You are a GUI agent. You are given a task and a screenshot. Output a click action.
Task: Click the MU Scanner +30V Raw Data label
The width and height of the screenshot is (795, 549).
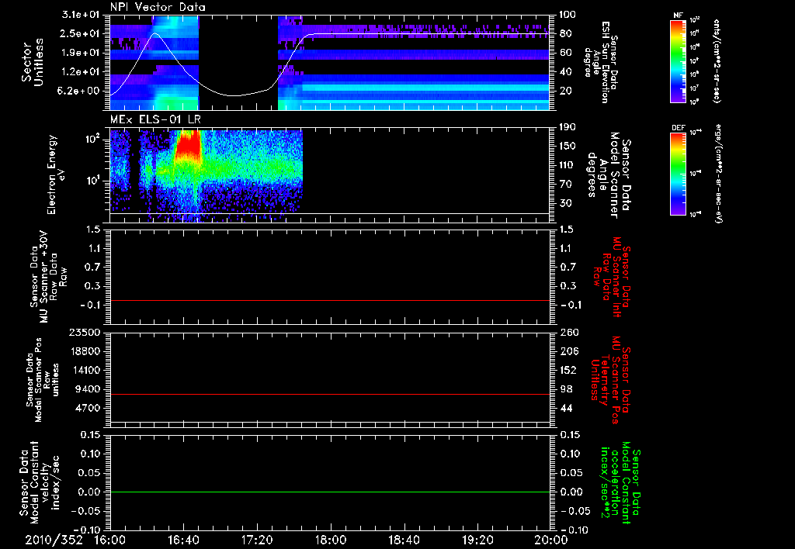tap(47, 277)
